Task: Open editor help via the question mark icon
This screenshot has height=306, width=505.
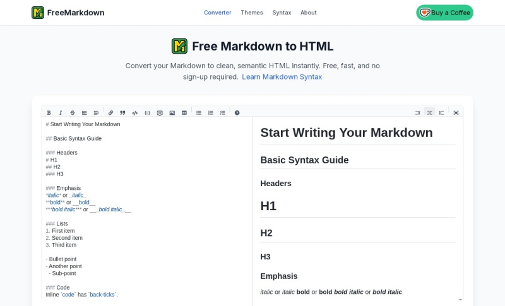Action: [x=237, y=112]
